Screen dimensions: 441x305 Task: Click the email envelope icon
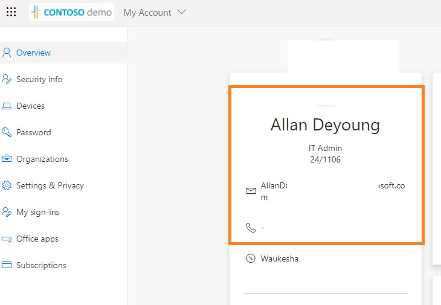pyautogui.click(x=251, y=191)
